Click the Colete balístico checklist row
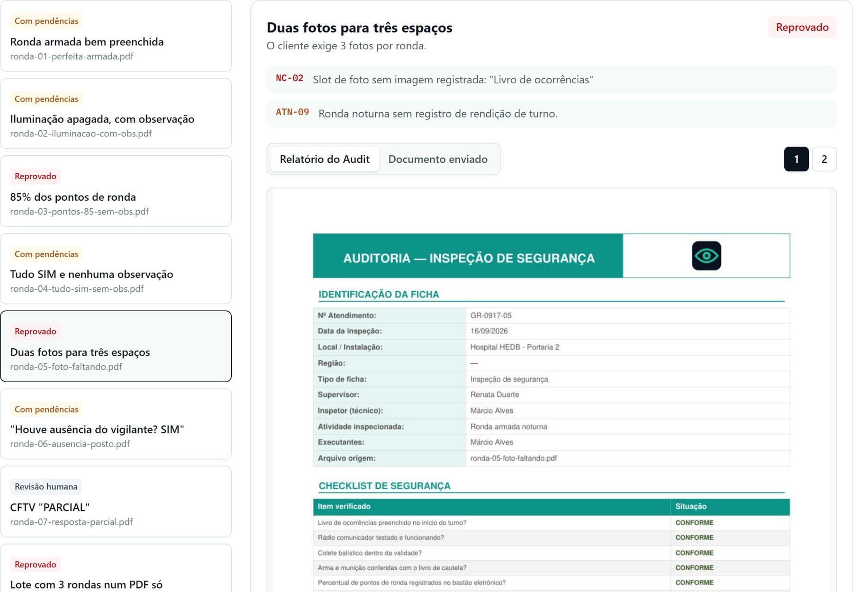Image resolution: width=853 pixels, height=592 pixels. click(x=551, y=553)
